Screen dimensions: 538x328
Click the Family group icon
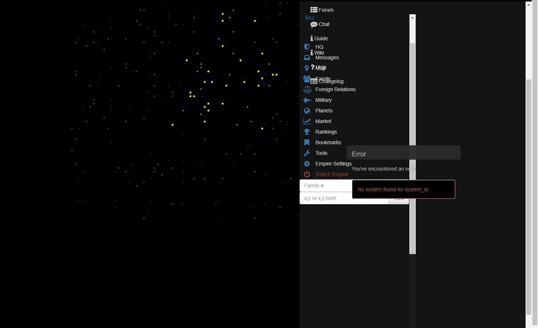point(307,79)
